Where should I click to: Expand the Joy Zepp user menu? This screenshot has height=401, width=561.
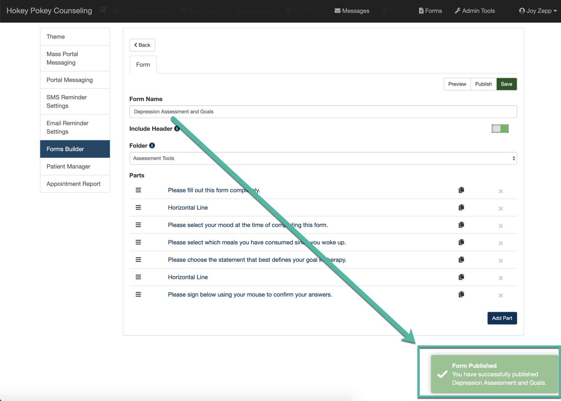[x=538, y=11]
